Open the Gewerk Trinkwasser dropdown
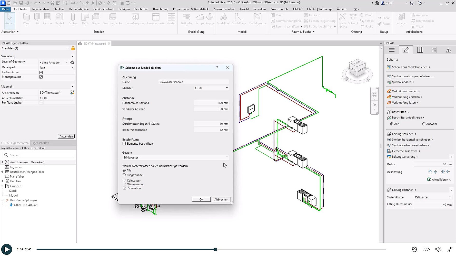Image resolution: width=456 pixels, height=256 pixels. (175, 157)
